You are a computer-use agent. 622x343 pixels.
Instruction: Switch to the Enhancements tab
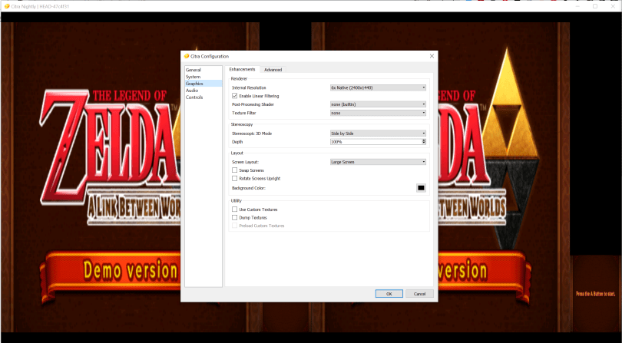pos(242,69)
